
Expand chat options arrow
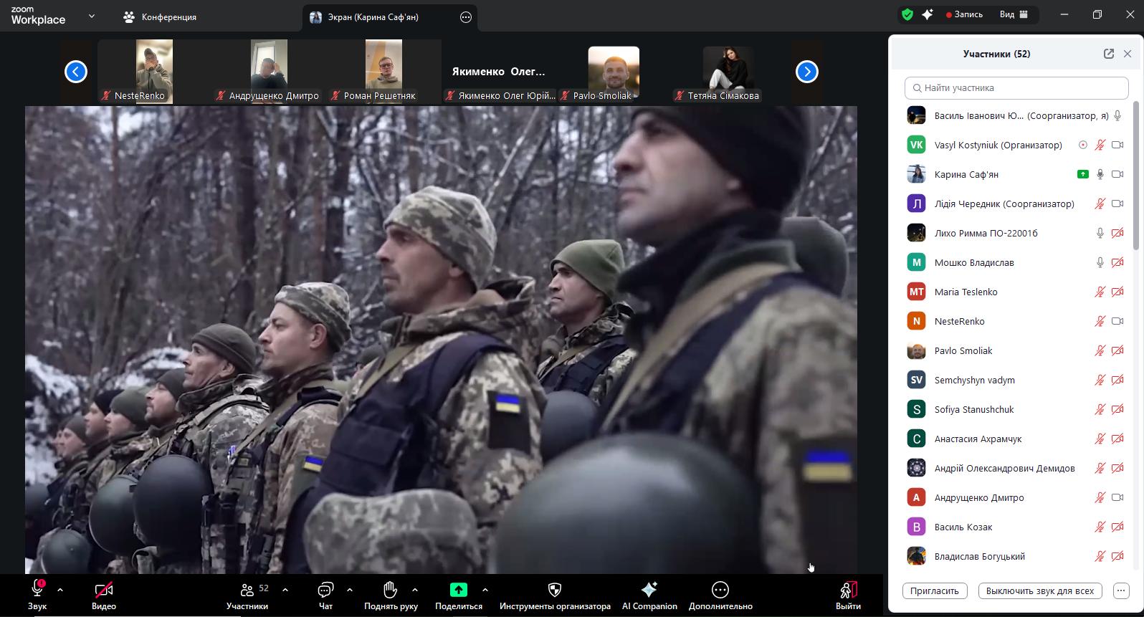(x=350, y=590)
